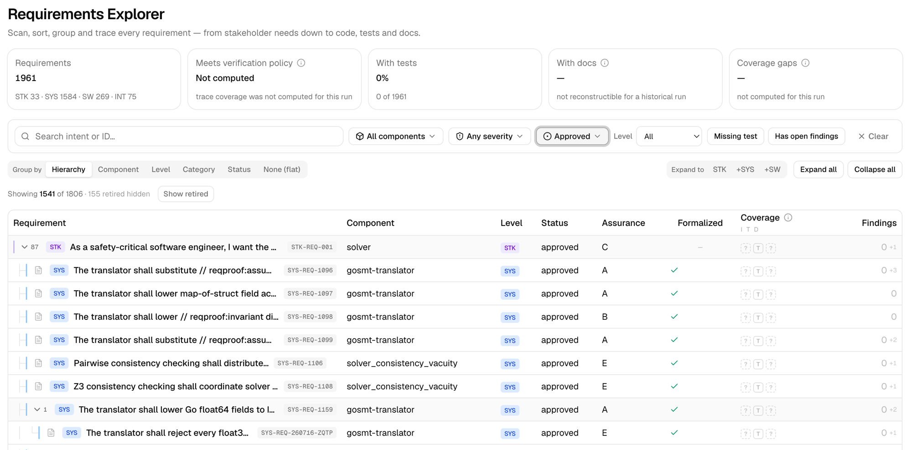Click info icon beside With docs
Image resolution: width=912 pixels, height=450 pixels.
605,63
